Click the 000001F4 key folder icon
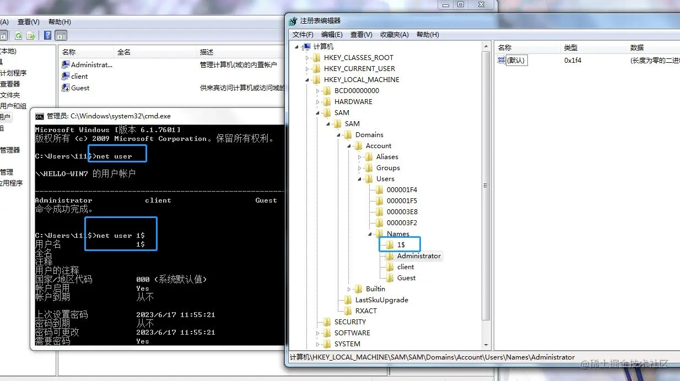Viewport: 680px width, 381px height. [x=380, y=190]
